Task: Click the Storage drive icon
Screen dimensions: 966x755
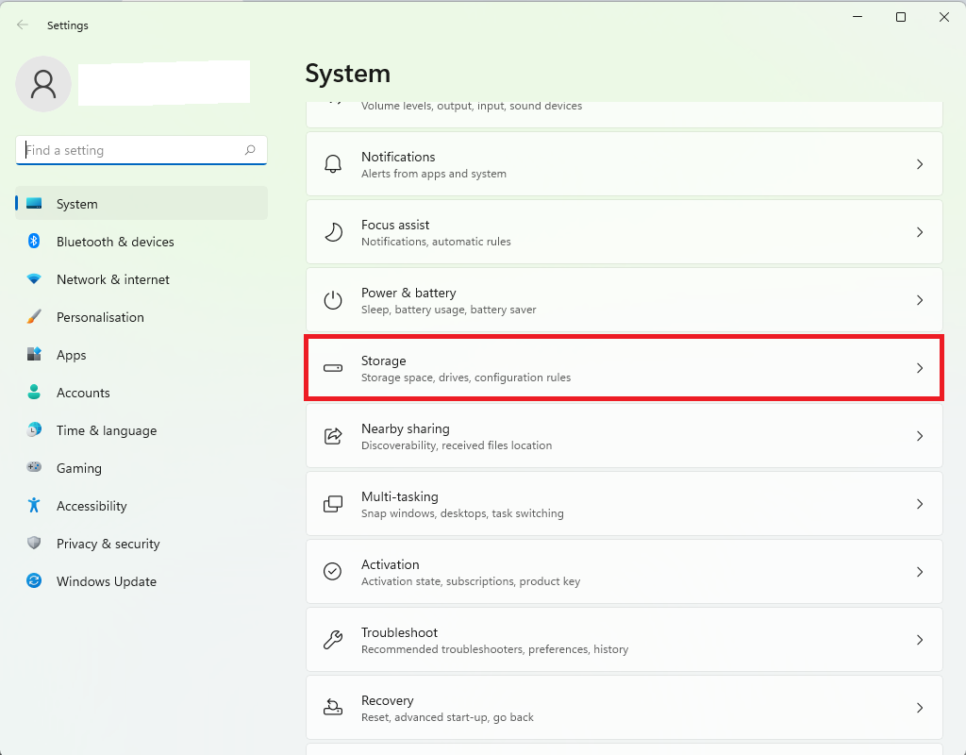Action: point(333,368)
